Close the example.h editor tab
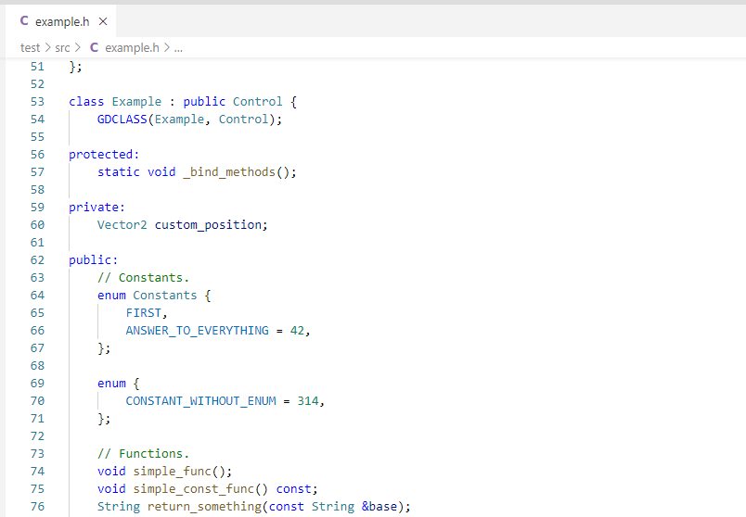Viewport: 746px width, 517px height. pyautogui.click(x=102, y=21)
